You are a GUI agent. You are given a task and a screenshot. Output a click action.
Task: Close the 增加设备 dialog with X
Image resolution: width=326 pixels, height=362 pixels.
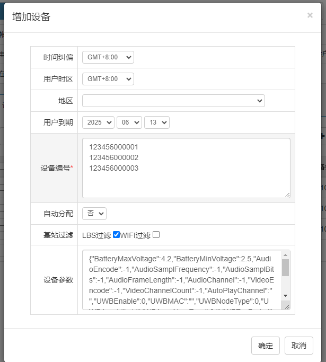click(x=310, y=15)
